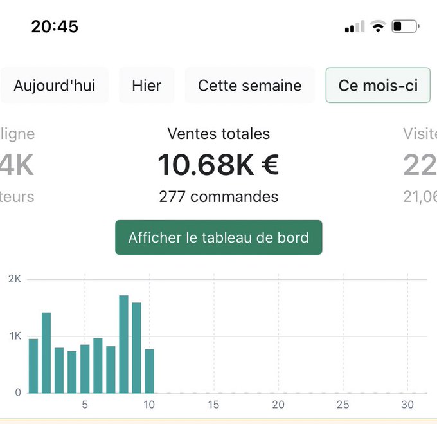
Task: Tap the cellular signal strength icon
Action: point(354,27)
